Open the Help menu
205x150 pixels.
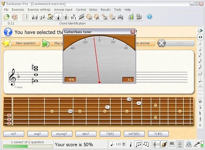coord(127,10)
